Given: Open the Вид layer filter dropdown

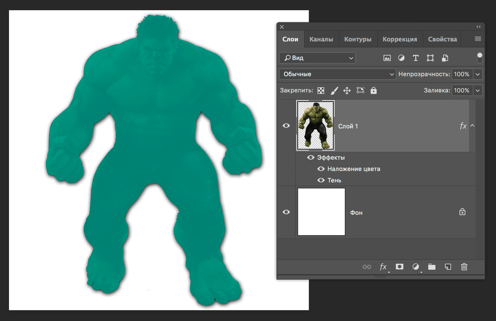Looking at the screenshot, I should tap(317, 58).
